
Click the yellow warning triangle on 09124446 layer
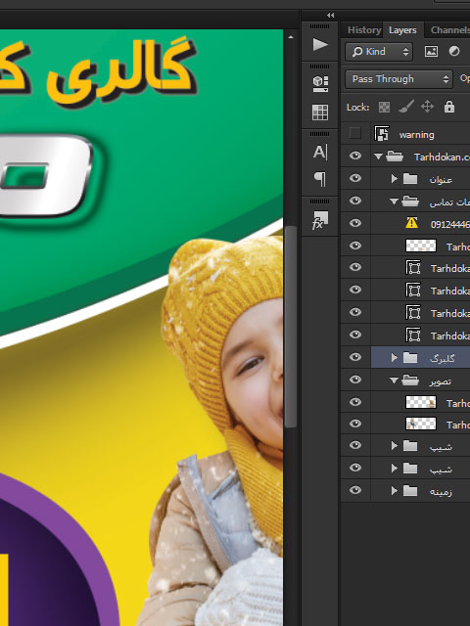411,223
